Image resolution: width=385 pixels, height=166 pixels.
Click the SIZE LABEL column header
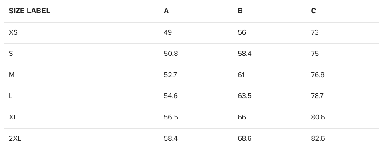29,11
